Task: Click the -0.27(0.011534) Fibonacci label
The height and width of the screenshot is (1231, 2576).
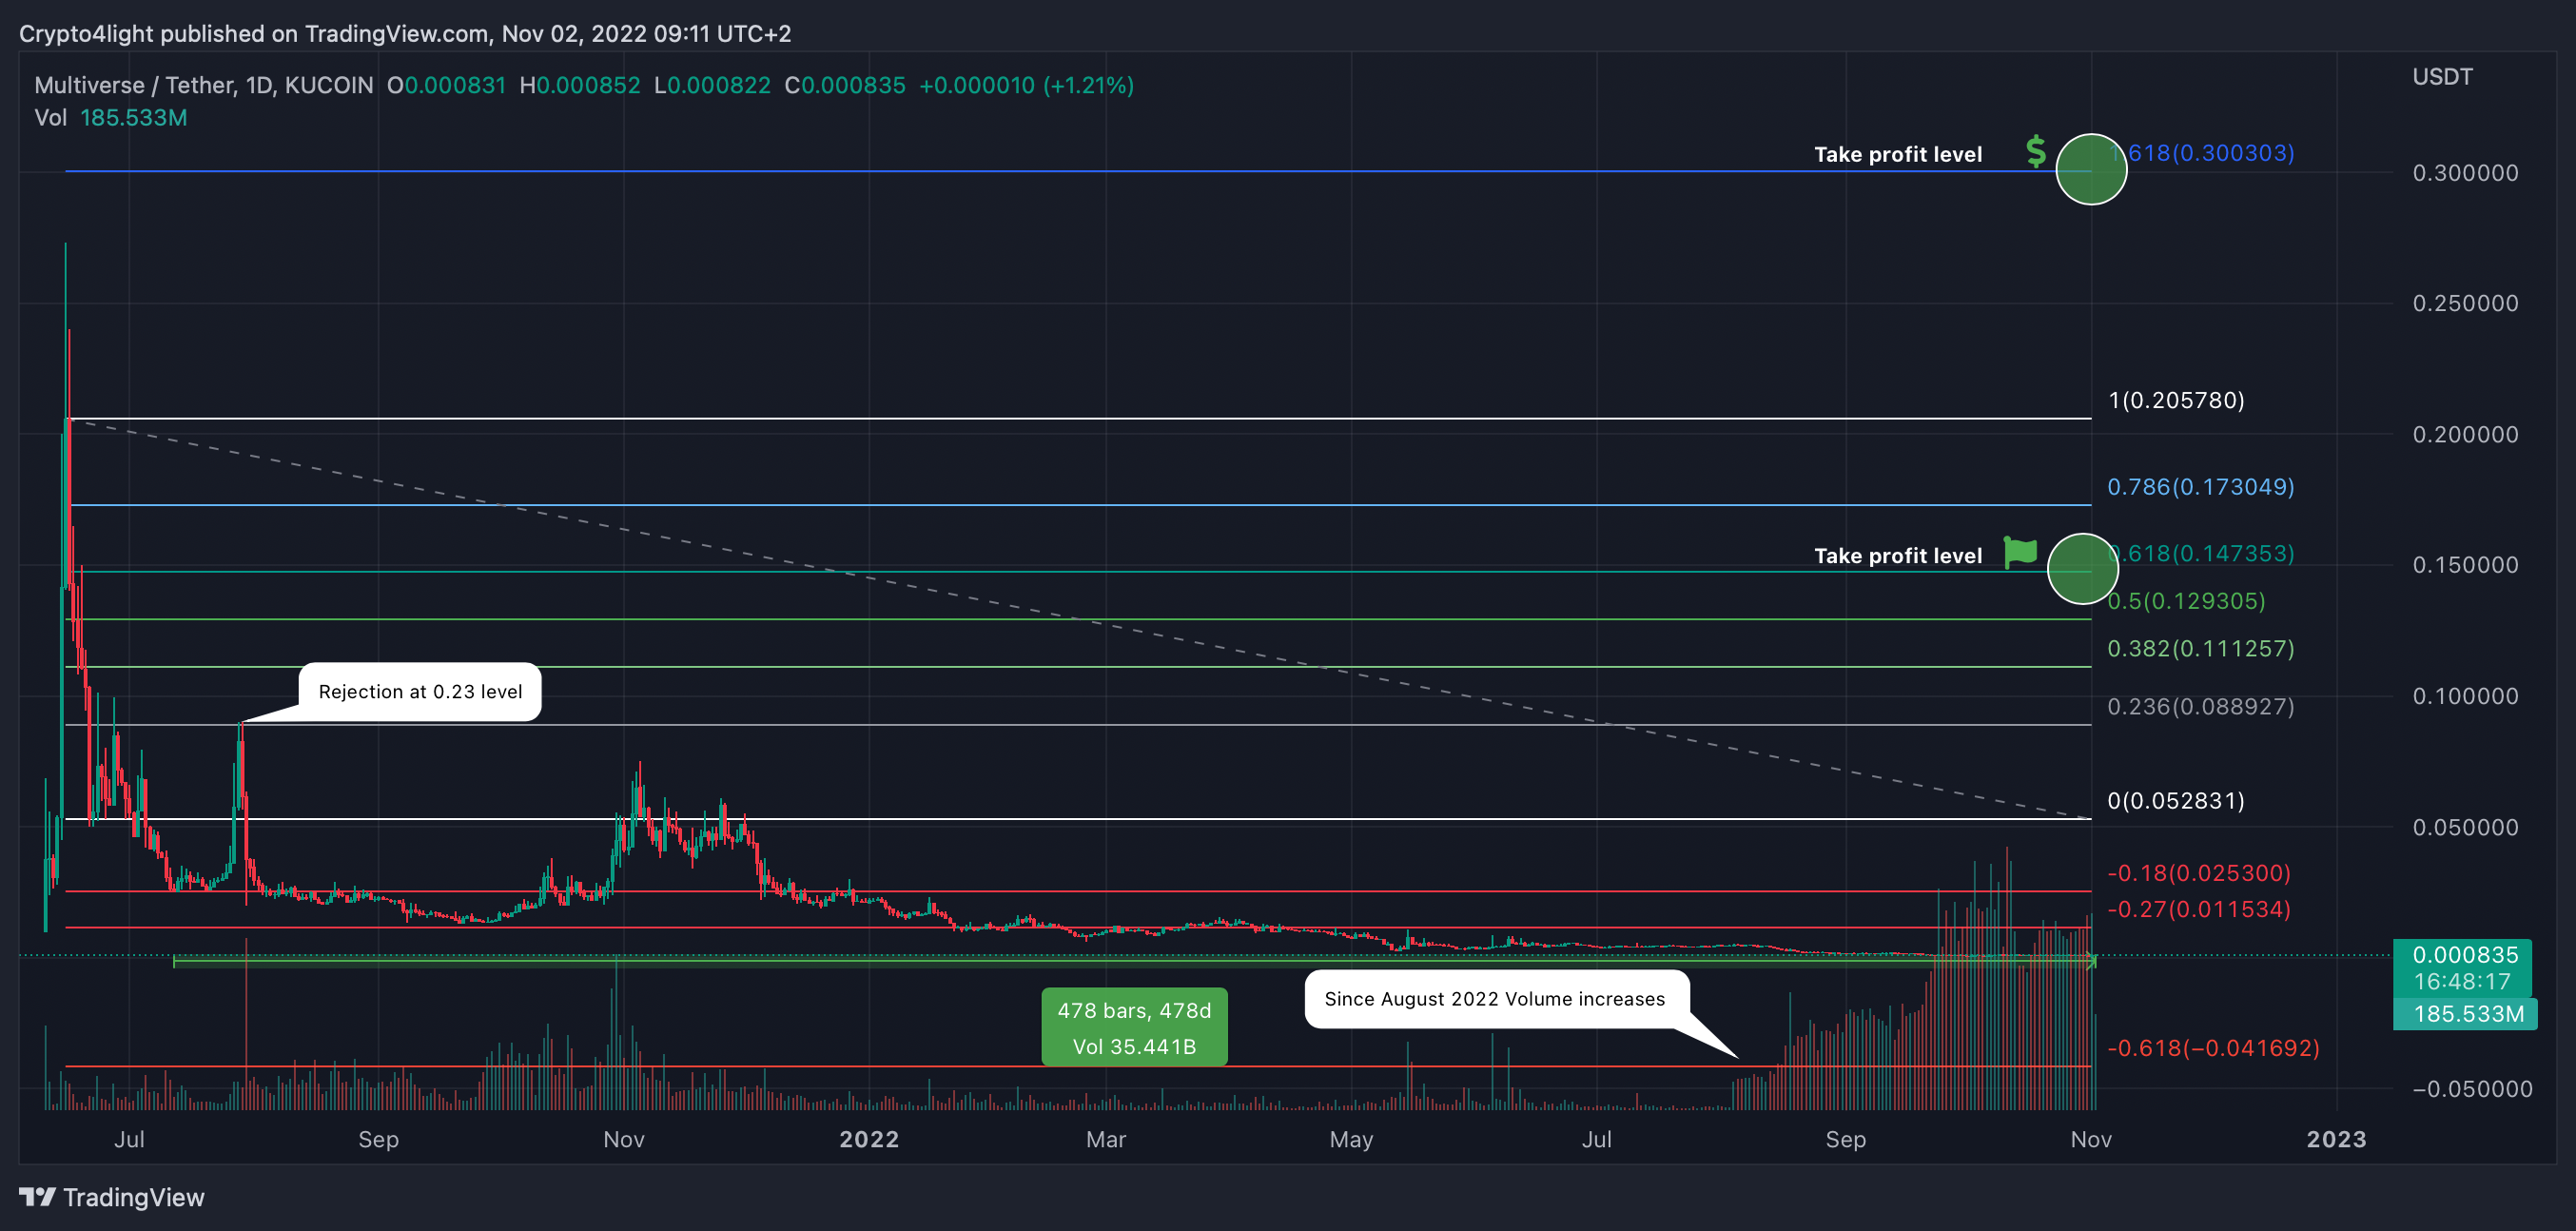Action: tap(2199, 909)
